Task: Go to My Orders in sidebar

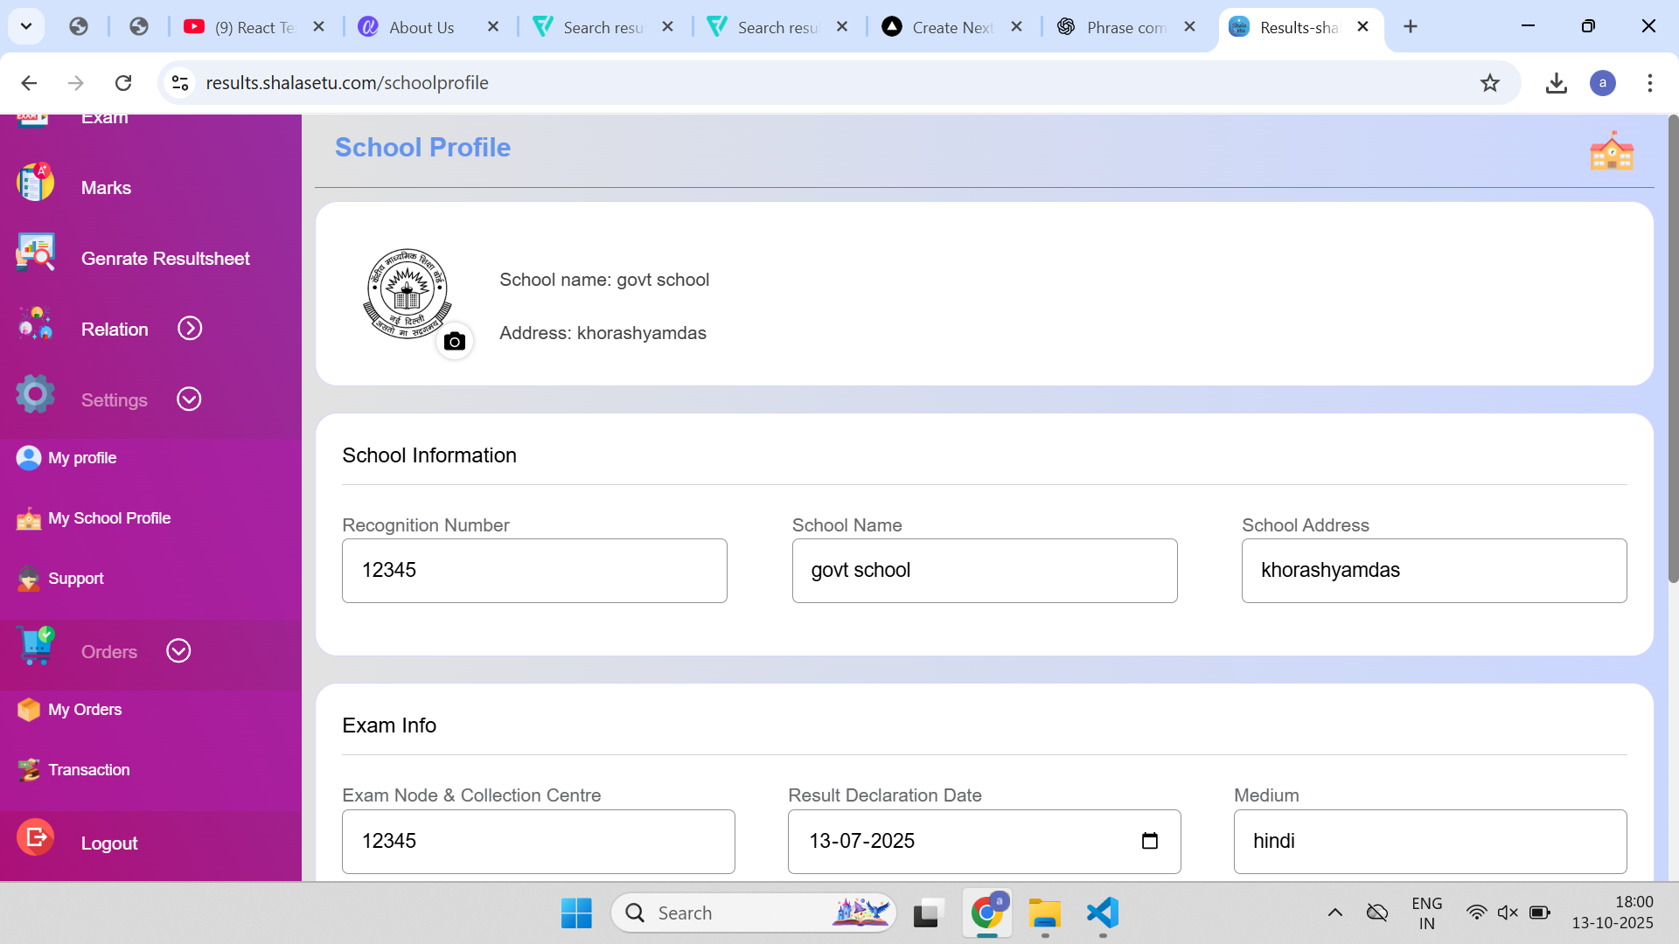Action: coord(85,710)
